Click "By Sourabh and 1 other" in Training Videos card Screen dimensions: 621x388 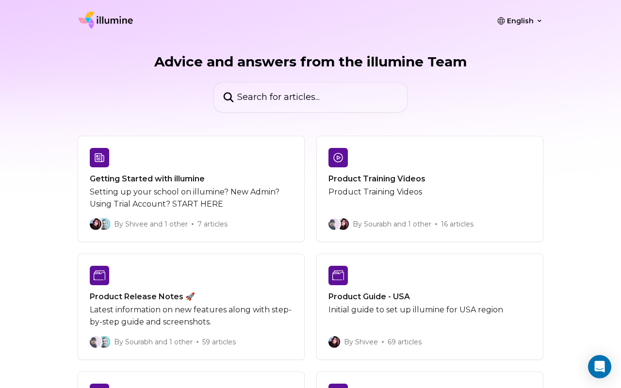pyautogui.click(x=392, y=224)
